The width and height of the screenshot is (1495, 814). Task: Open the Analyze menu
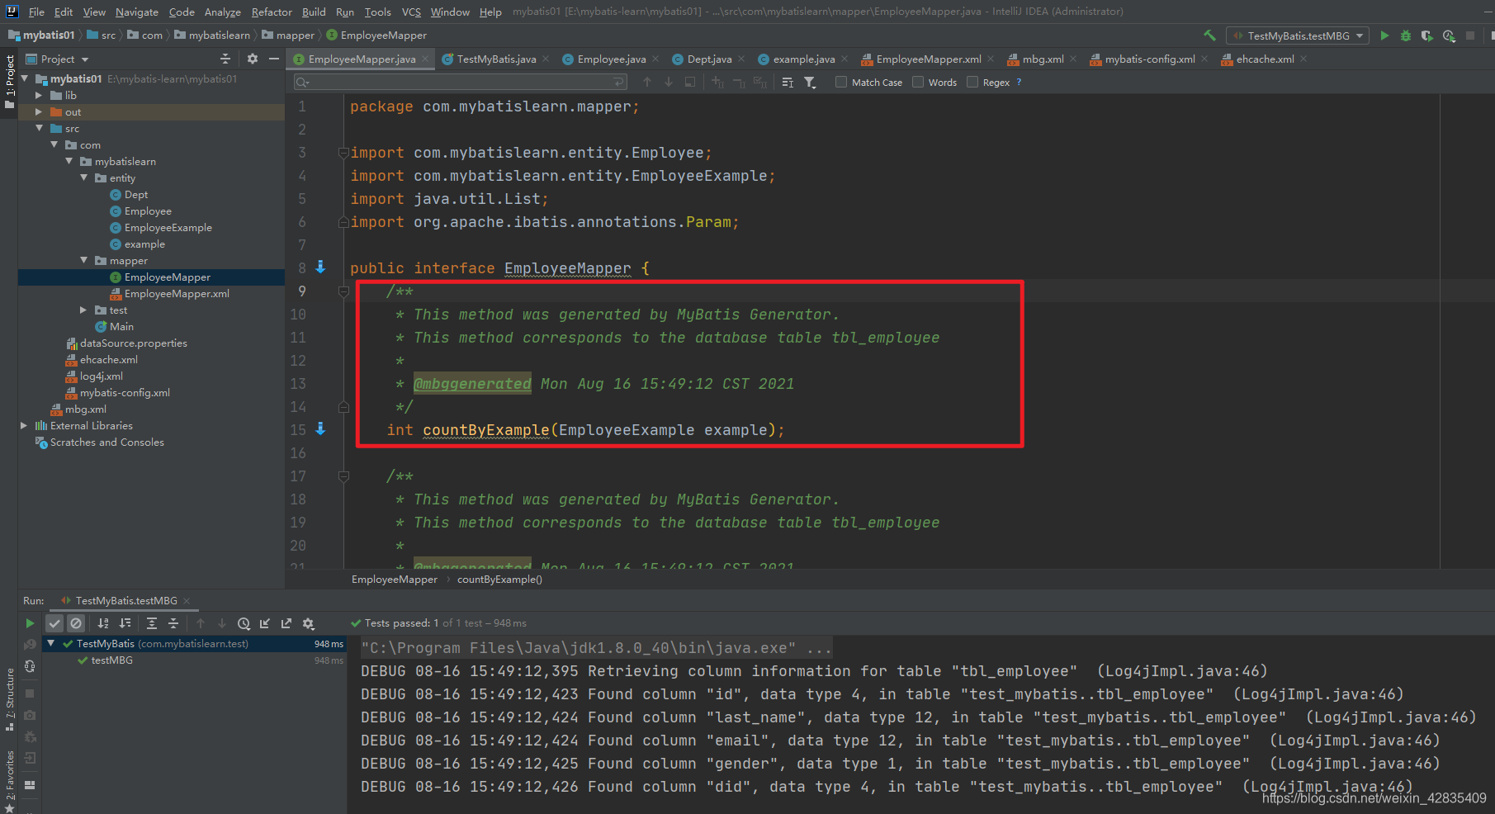pos(222,12)
